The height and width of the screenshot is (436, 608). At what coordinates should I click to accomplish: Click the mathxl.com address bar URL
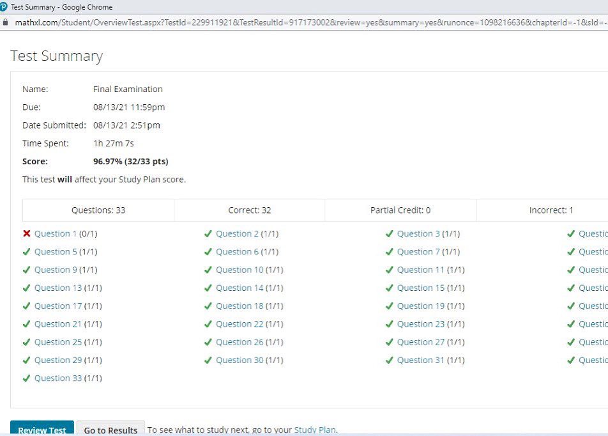[310, 22]
